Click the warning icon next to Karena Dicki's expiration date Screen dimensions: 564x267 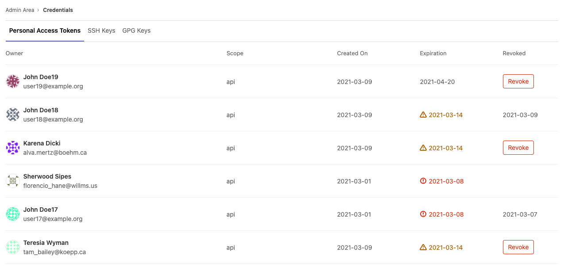422,148
